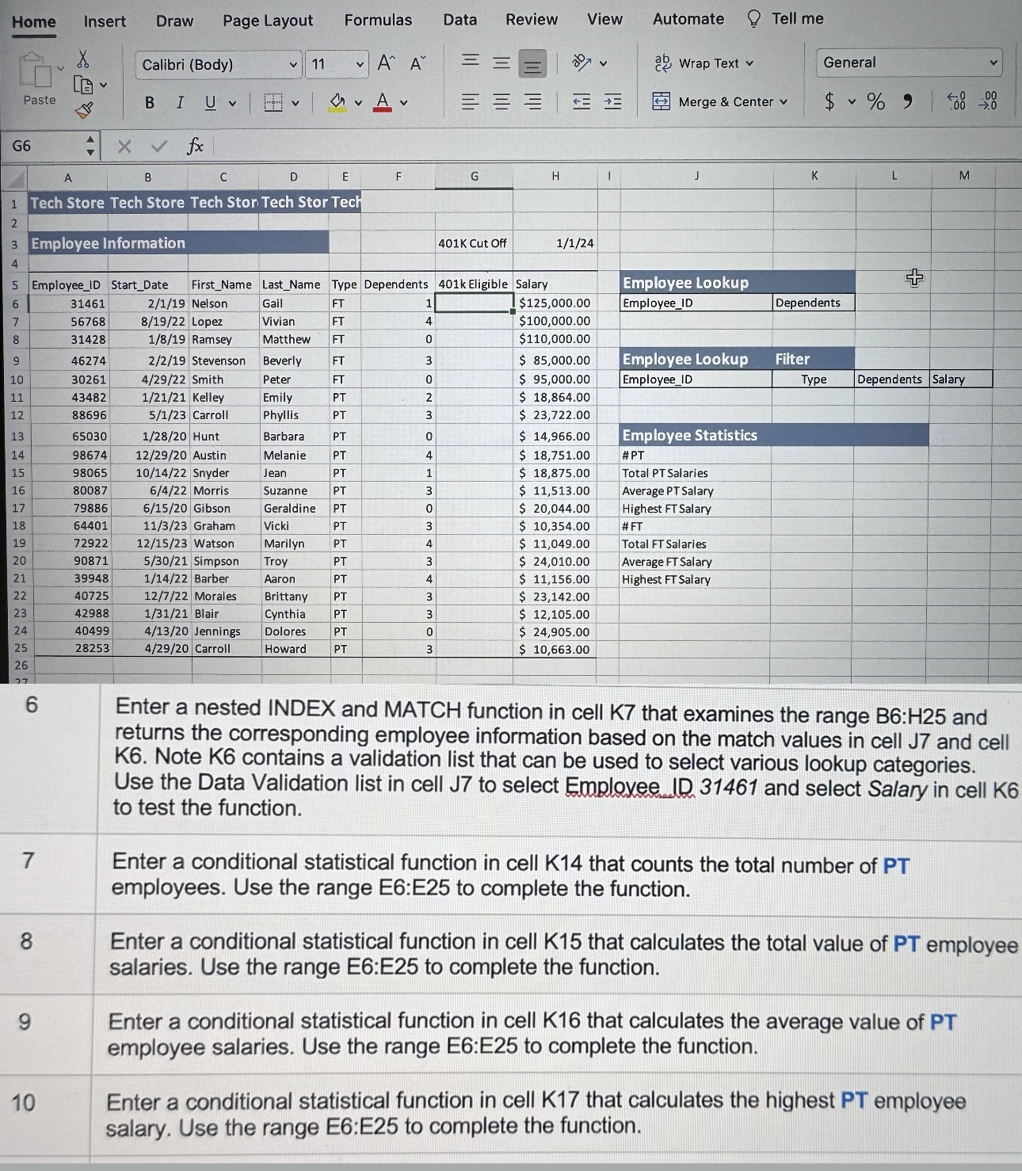Expand the currency format dropdown arrow
This screenshot has width=1022, height=1171.
852,102
